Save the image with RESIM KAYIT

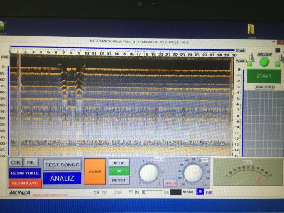(x=25, y=183)
